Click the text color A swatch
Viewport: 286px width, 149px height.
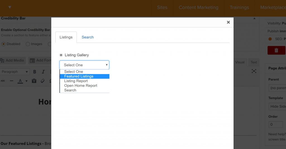tap(20, 81)
